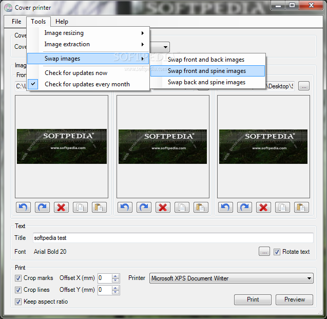Open font chooser with the ... button
The width and height of the screenshot is (327, 319).
[x=264, y=251]
